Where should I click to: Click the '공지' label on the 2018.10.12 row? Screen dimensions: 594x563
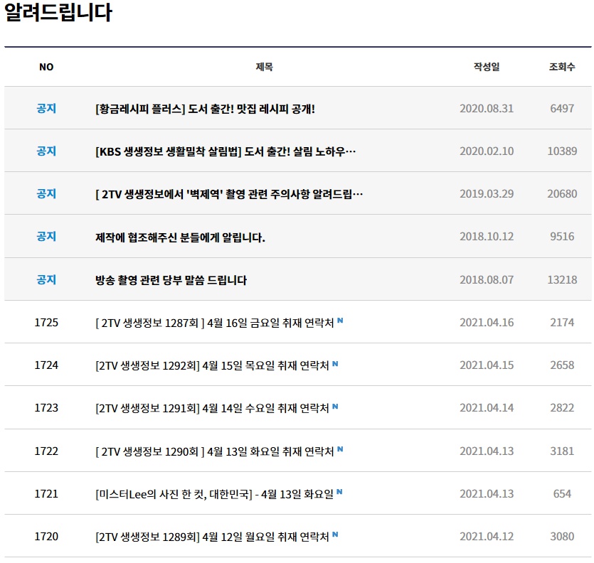pos(46,237)
